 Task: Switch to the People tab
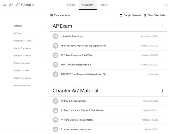click(x=104, y=5)
